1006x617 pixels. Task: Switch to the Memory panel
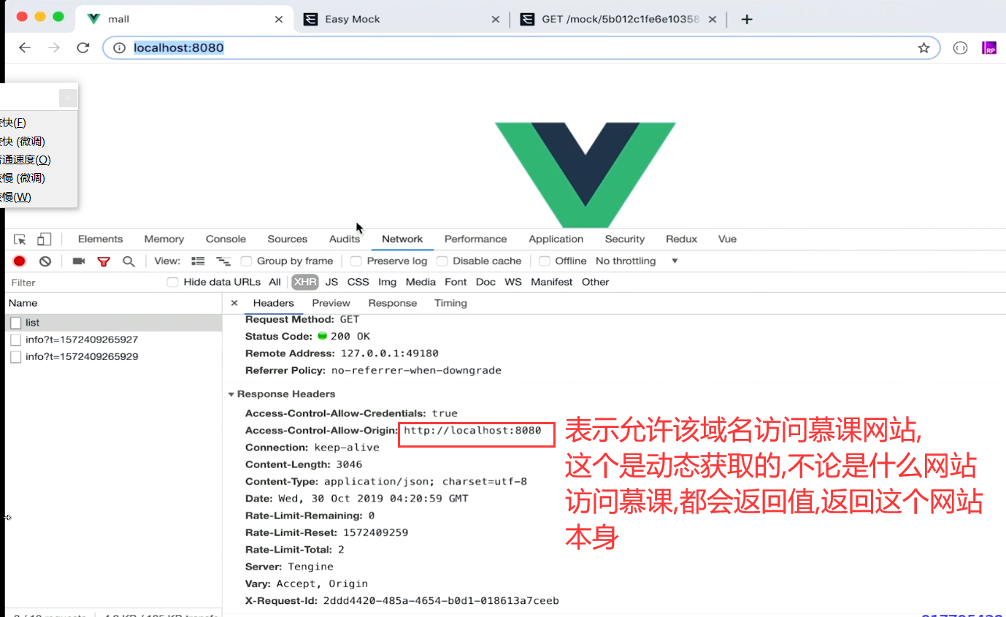pyautogui.click(x=164, y=239)
